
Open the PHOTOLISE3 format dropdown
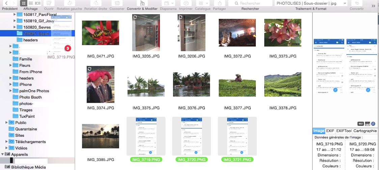pos(311,3)
